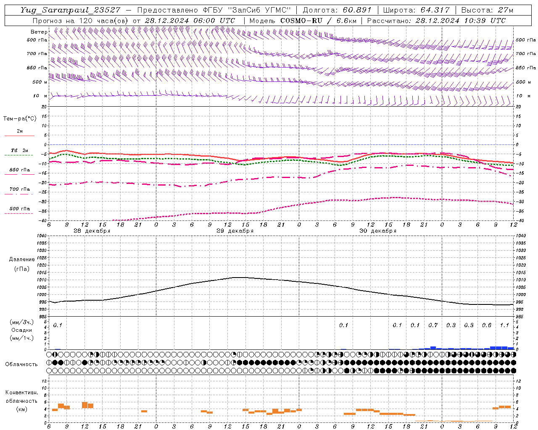The width and height of the screenshot is (538, 430).
Task: Select the ФГБУ "ЗапСиб УГМС" provider text
Action: pos(248,10)
